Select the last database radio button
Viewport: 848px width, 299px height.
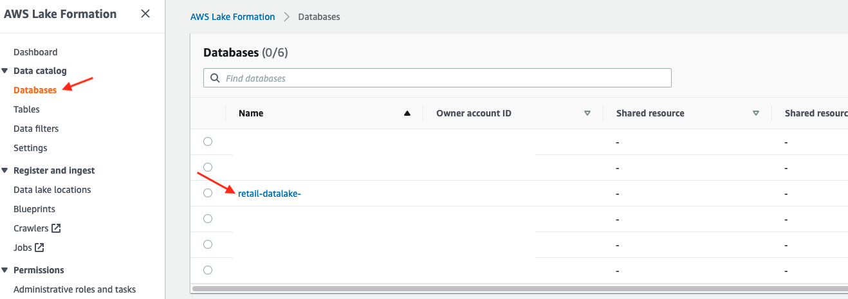[x=208, y=270]
